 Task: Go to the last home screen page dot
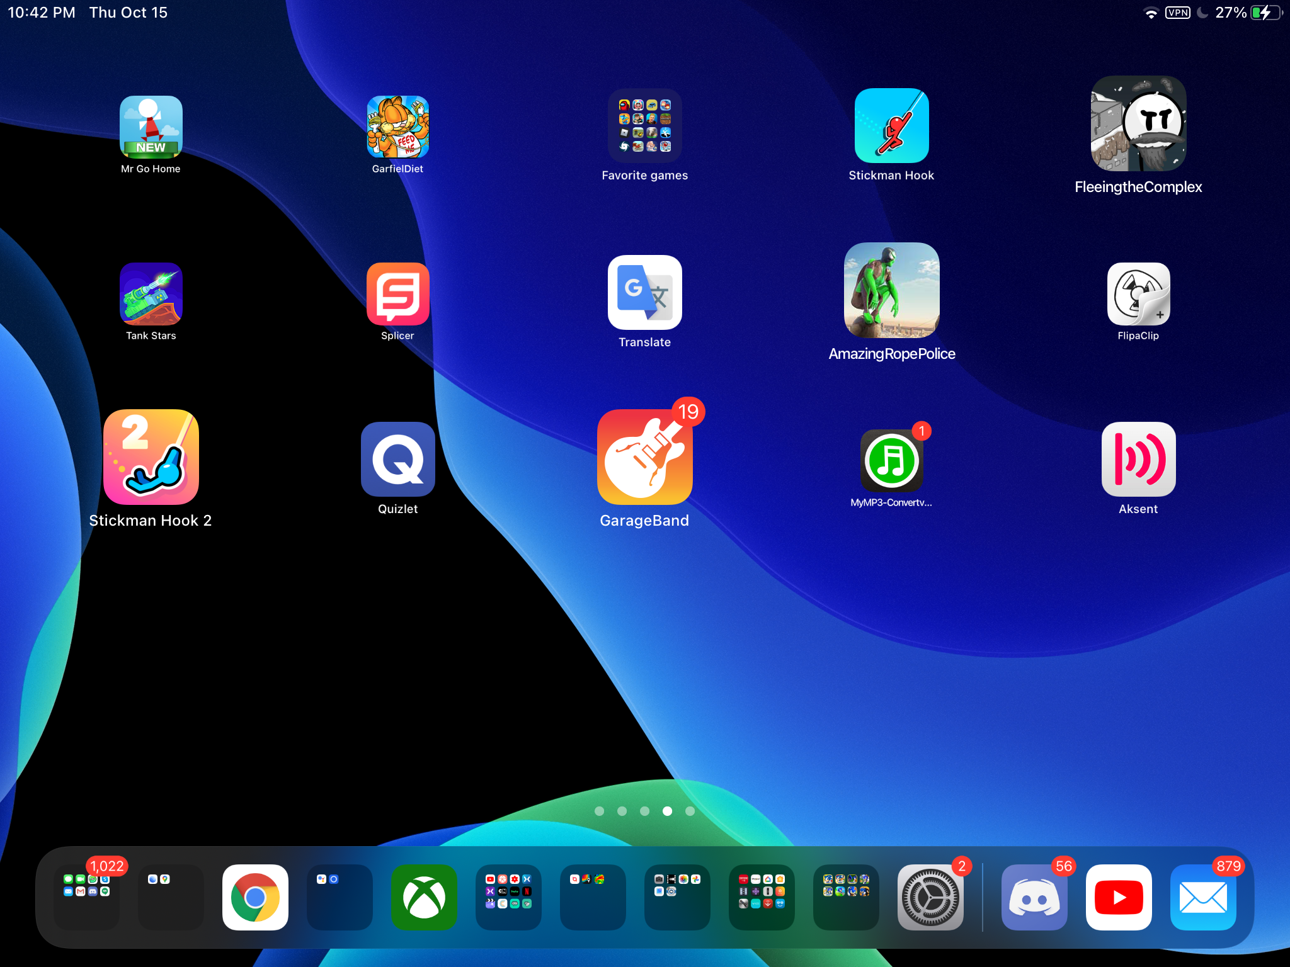(x=690, y=811)
